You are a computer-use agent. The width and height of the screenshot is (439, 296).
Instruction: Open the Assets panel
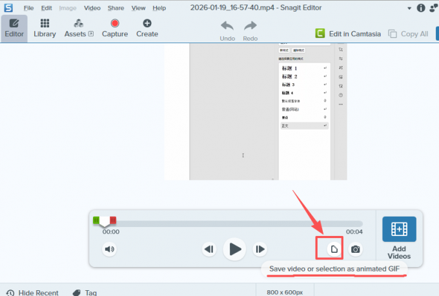79,28
